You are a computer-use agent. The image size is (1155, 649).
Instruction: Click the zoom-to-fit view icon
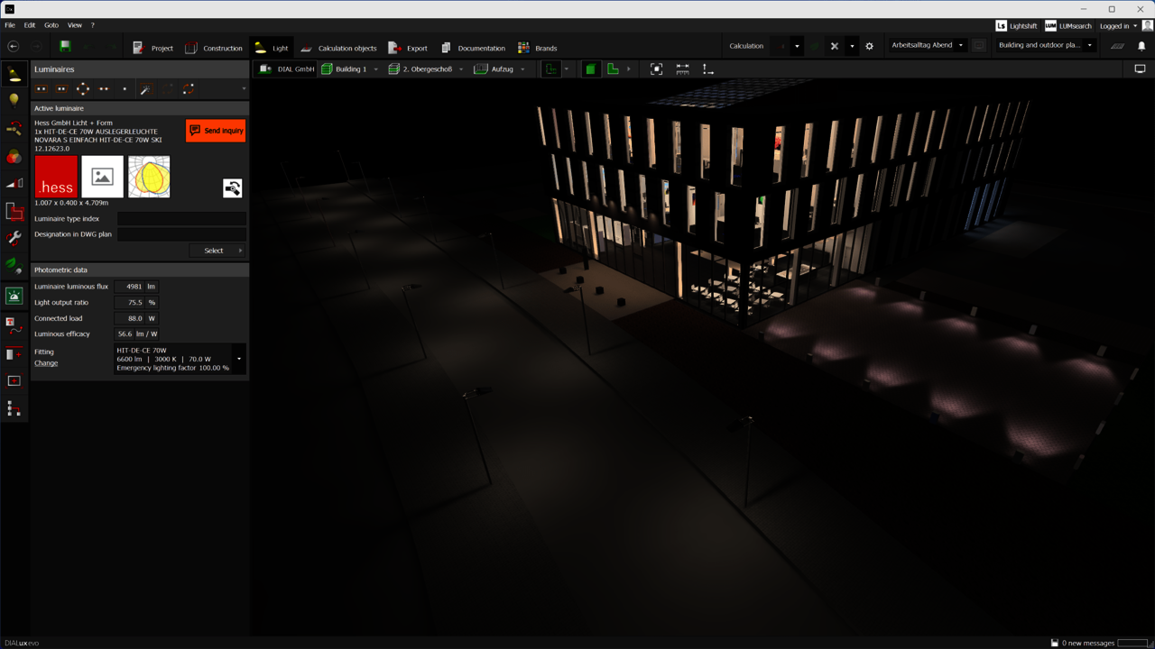click(x=656, y=69)
